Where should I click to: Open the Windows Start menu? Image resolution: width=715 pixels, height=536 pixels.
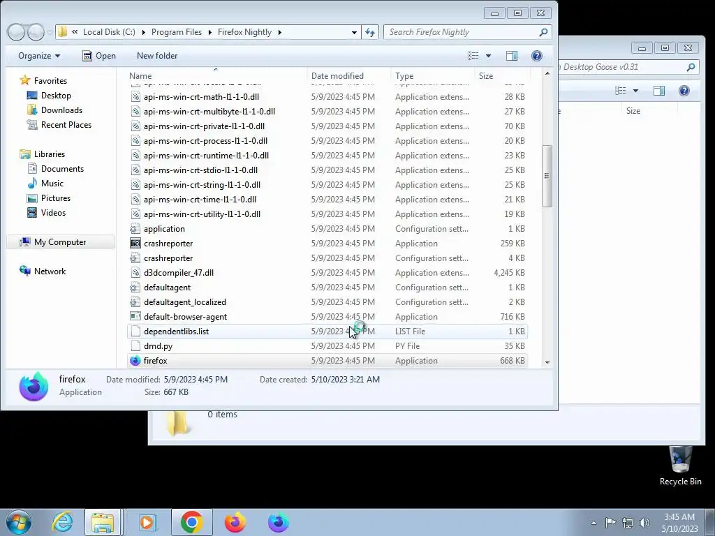[x=18, y=522]
